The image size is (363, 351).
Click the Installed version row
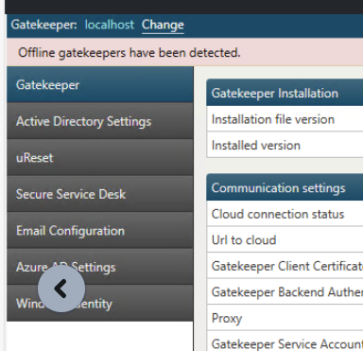285,146
